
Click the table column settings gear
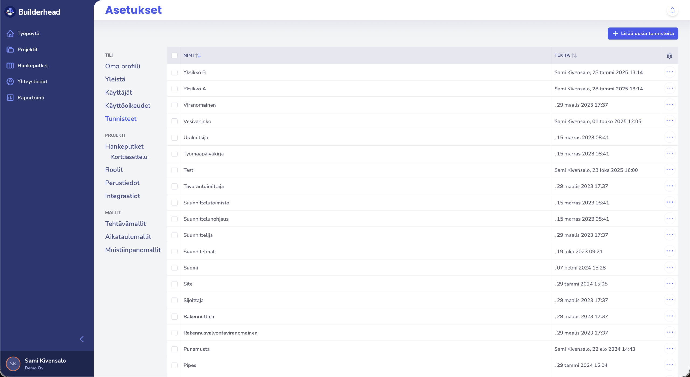670,55
